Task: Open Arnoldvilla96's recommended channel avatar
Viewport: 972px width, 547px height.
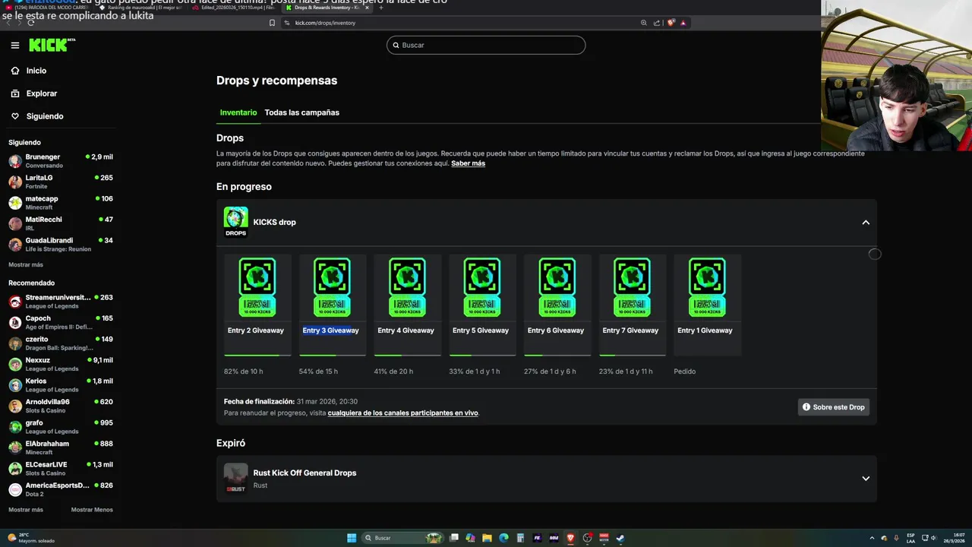Action: coord(15,406)
